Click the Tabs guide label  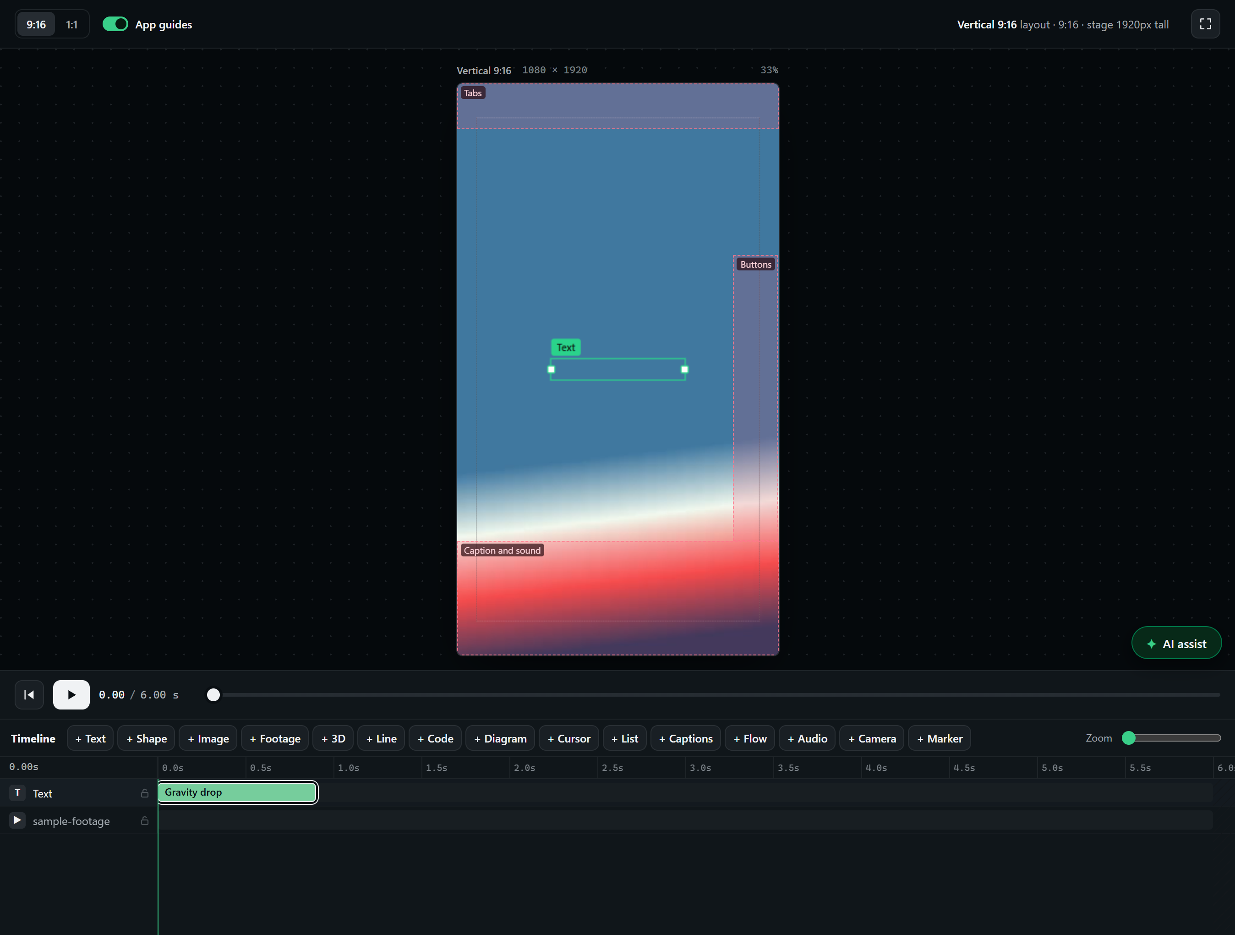tap(472, 93)
